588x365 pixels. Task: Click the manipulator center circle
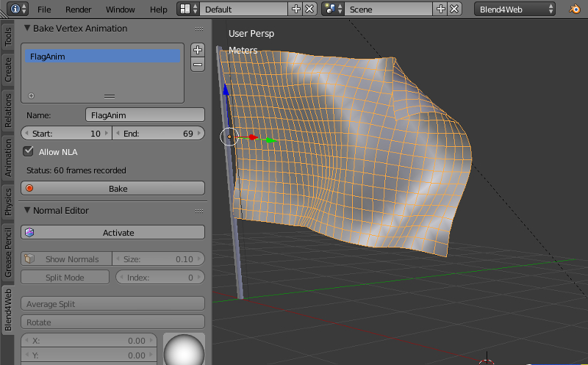(229, 137)
